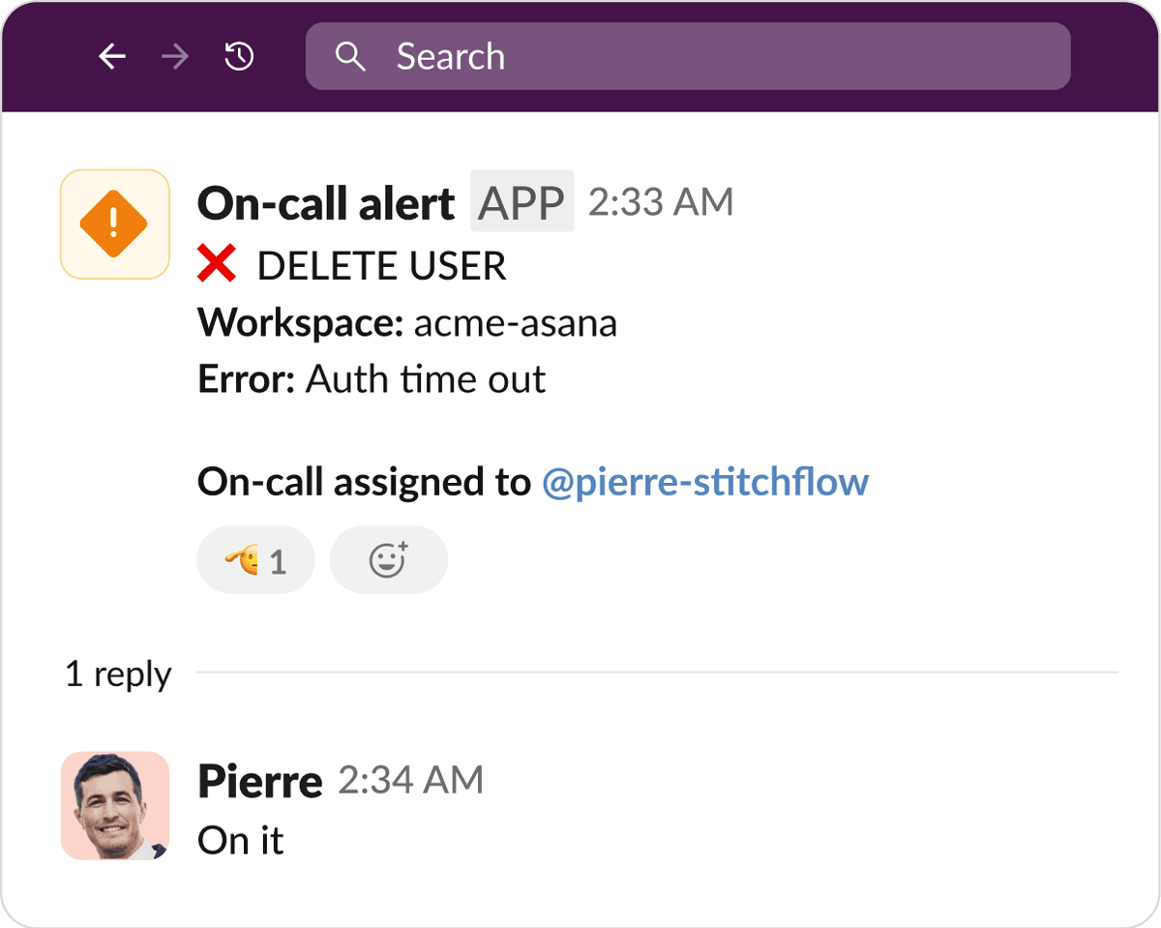
Task: Click the On-call alert bot name
Action: (325, 202)
